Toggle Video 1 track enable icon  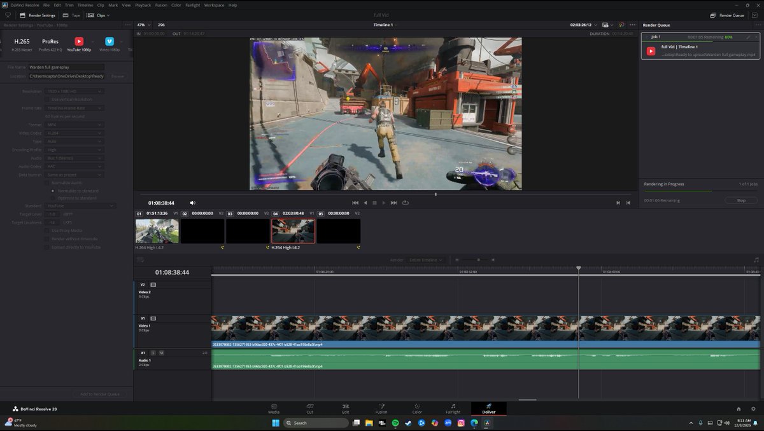(153, 318)
